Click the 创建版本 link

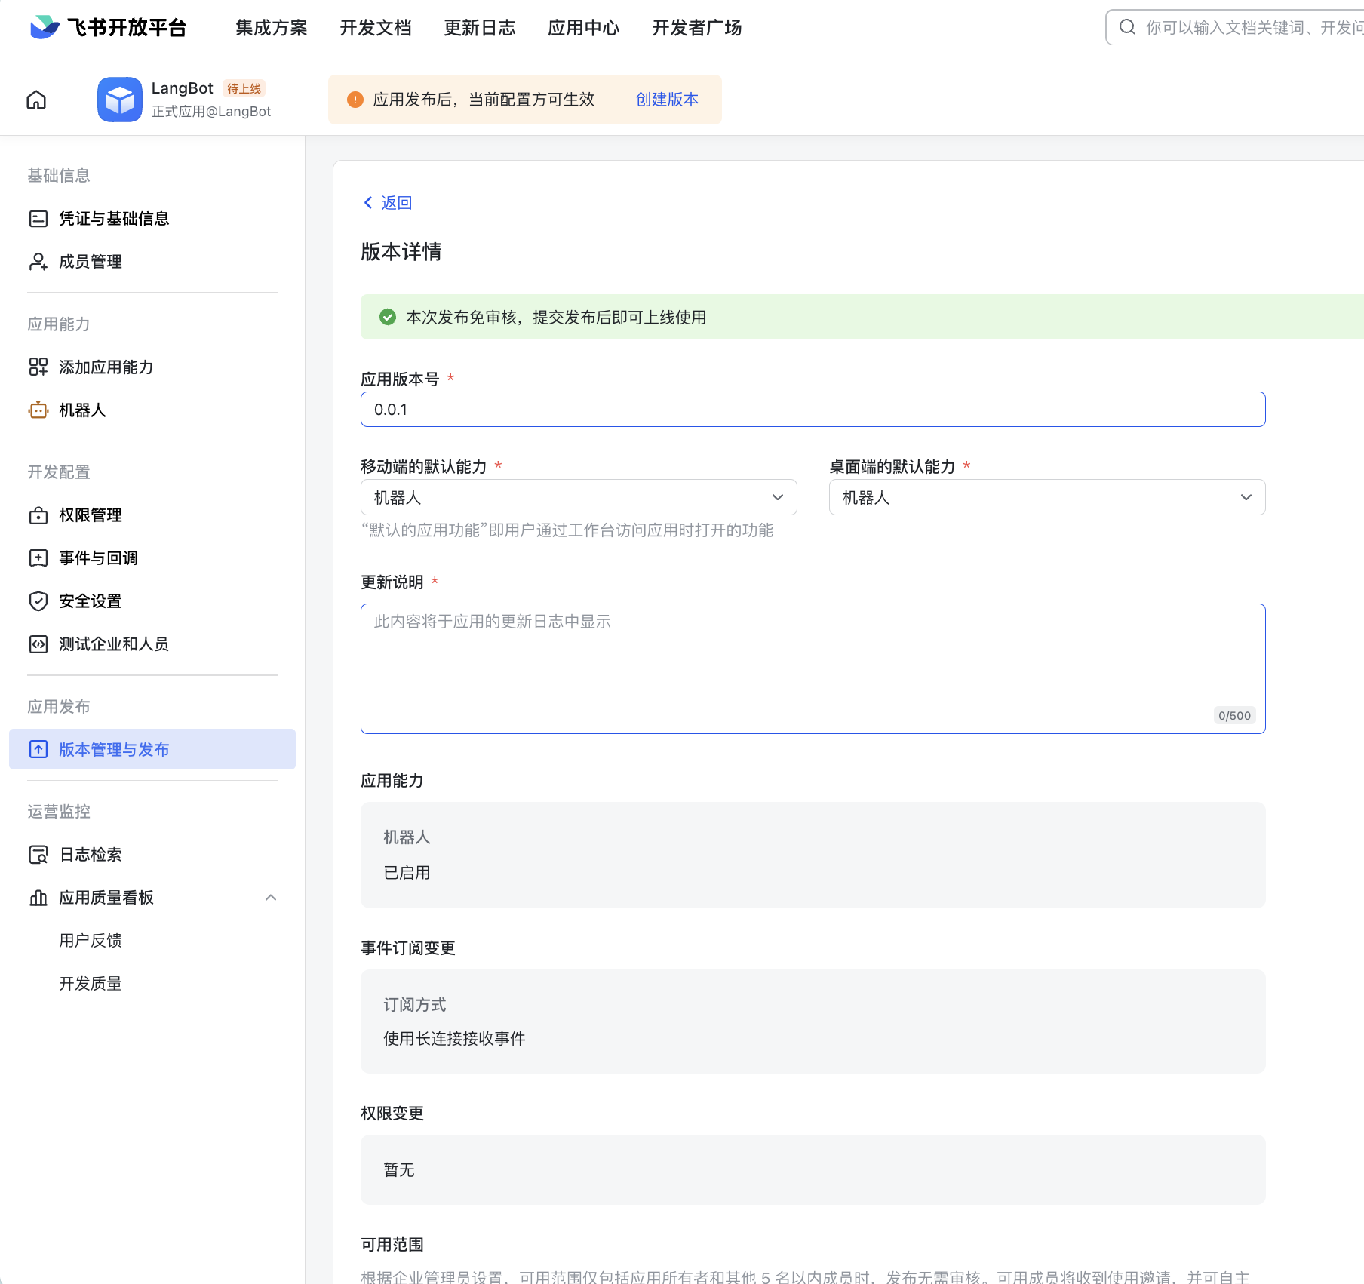[667, 100]
